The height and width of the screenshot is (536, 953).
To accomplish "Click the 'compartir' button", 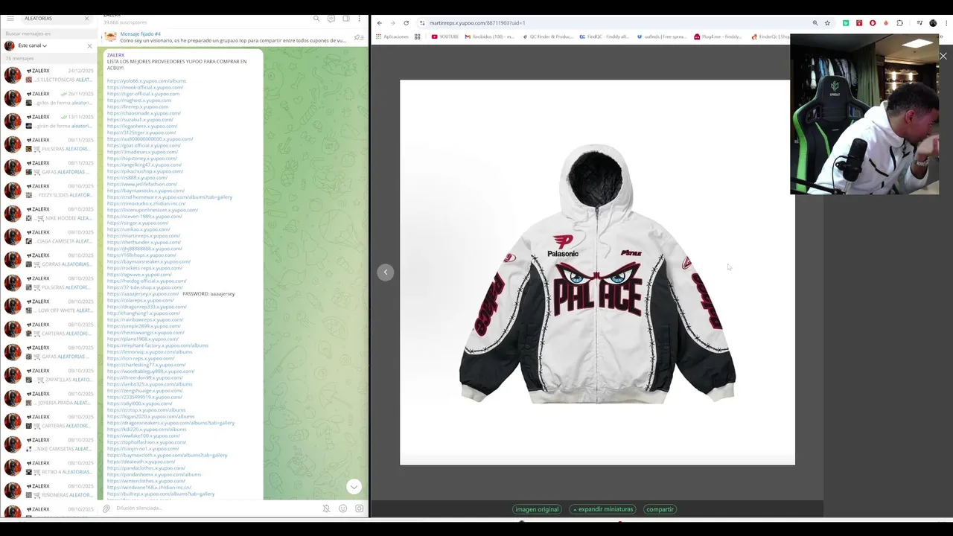I will [660, 509].
